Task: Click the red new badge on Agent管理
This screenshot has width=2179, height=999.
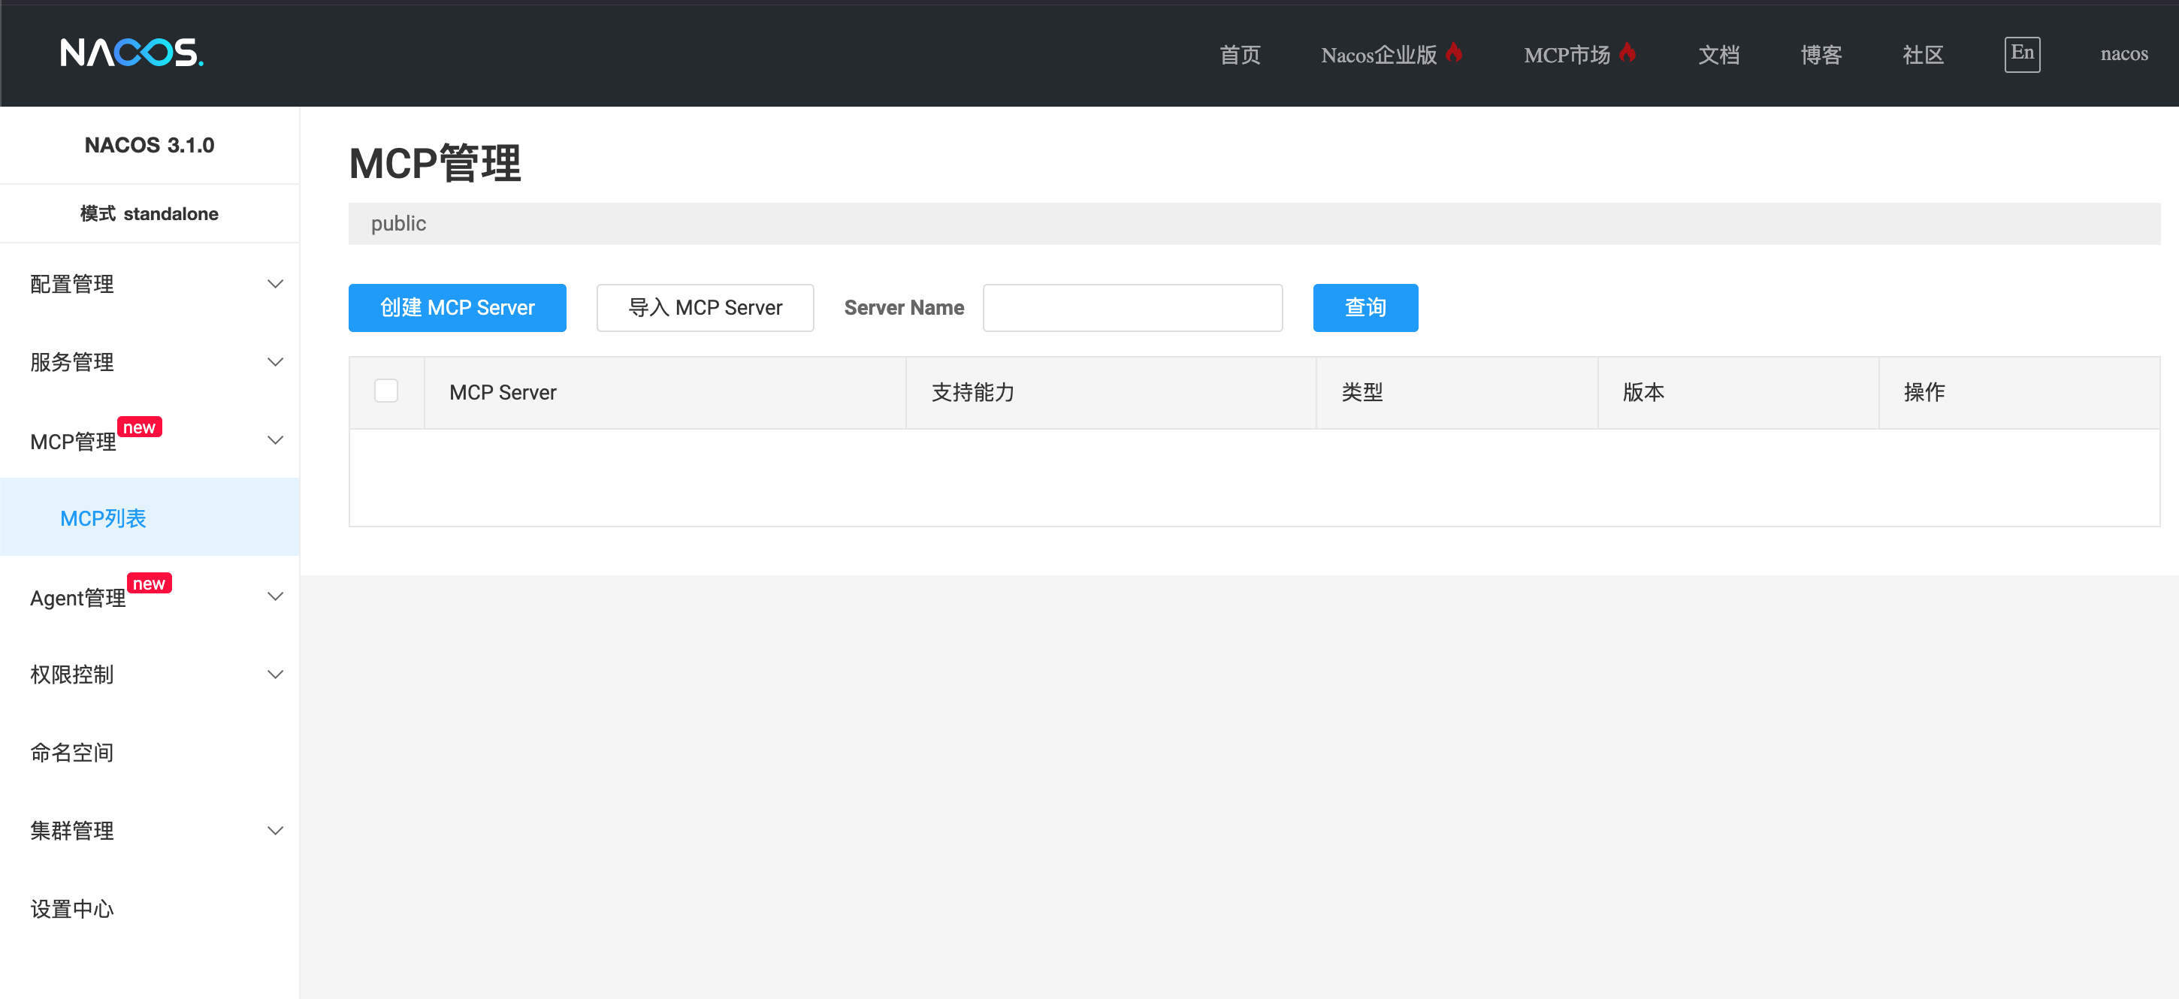Action: coord(149,583)
